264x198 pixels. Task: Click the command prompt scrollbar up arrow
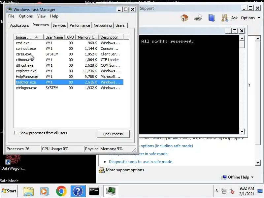242,38
